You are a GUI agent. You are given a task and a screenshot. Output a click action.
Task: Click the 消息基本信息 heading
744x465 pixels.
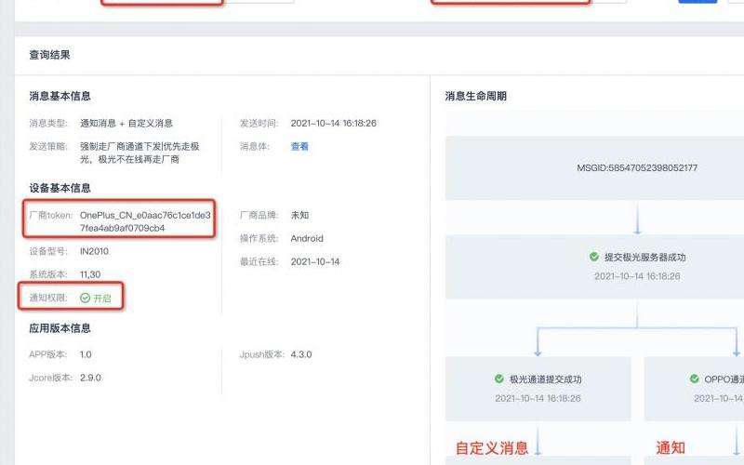[x=60, y=96]
